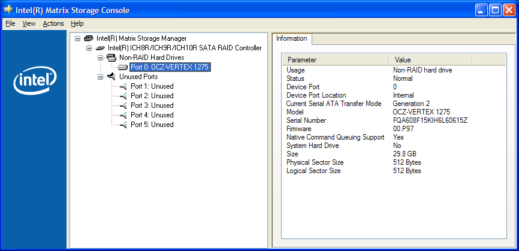Screen dimensions: 519x251
Task: Click the Firmware label
Action: 298,129
